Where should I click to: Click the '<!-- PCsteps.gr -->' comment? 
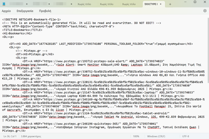[31, 51]
